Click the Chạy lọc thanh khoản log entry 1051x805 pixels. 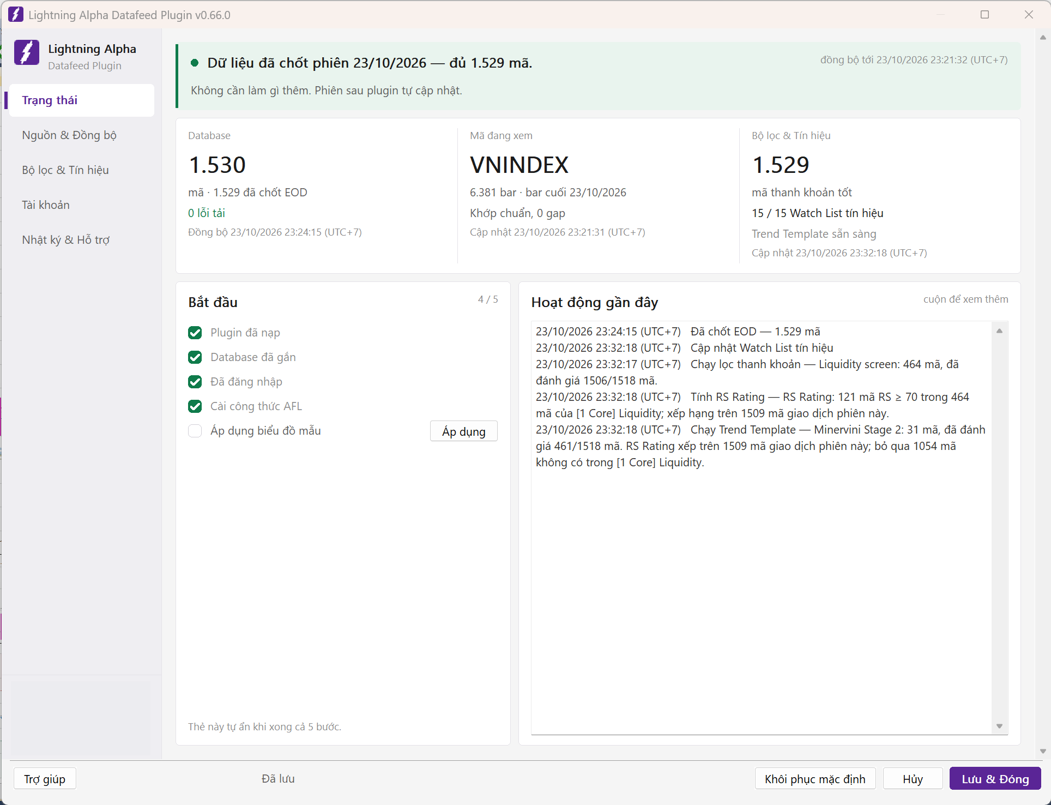(x=747, y=373)
